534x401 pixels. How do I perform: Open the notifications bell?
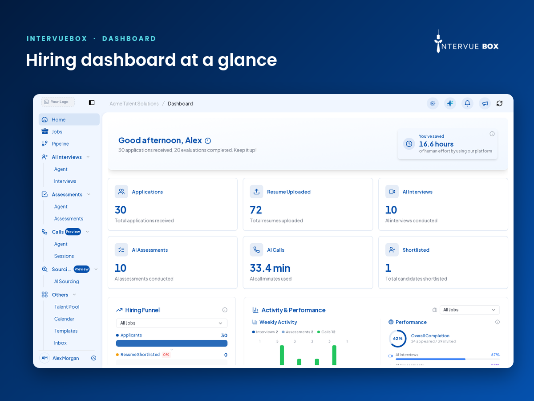point(467,103)
